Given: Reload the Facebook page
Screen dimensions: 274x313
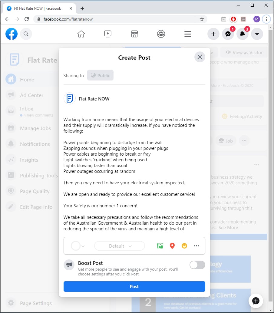Looking at the screenshot, I should tap(27, 19).
